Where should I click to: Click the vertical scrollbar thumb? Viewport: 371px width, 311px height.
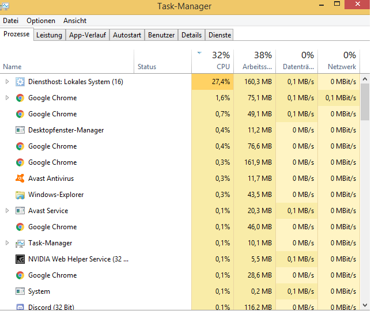[365, 102]
